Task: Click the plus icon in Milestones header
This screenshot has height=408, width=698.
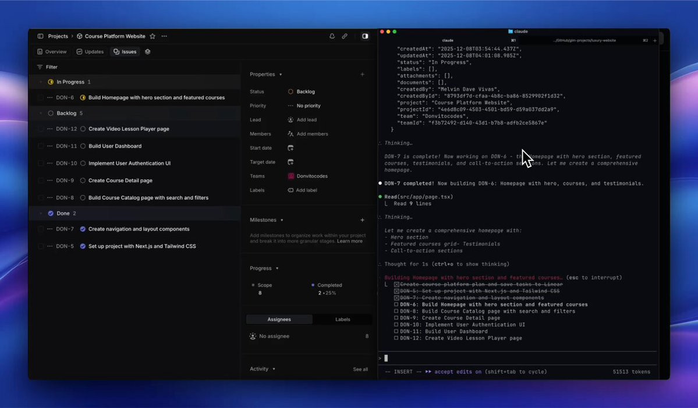Action: pyautogui.click(x=362, y=220)
